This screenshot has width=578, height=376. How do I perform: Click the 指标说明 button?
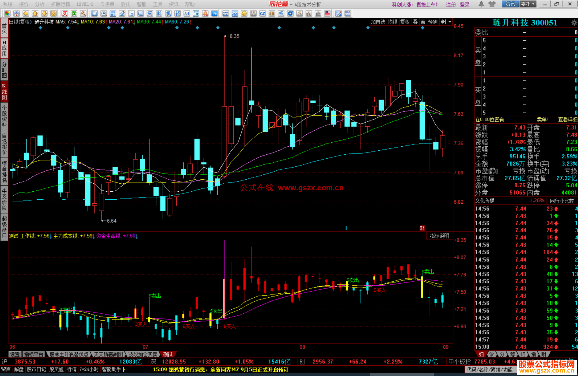pyautogui.click(x=439, y=236)
